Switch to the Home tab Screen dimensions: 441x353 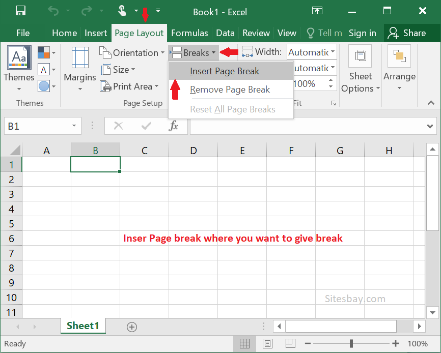click(64, 33)
